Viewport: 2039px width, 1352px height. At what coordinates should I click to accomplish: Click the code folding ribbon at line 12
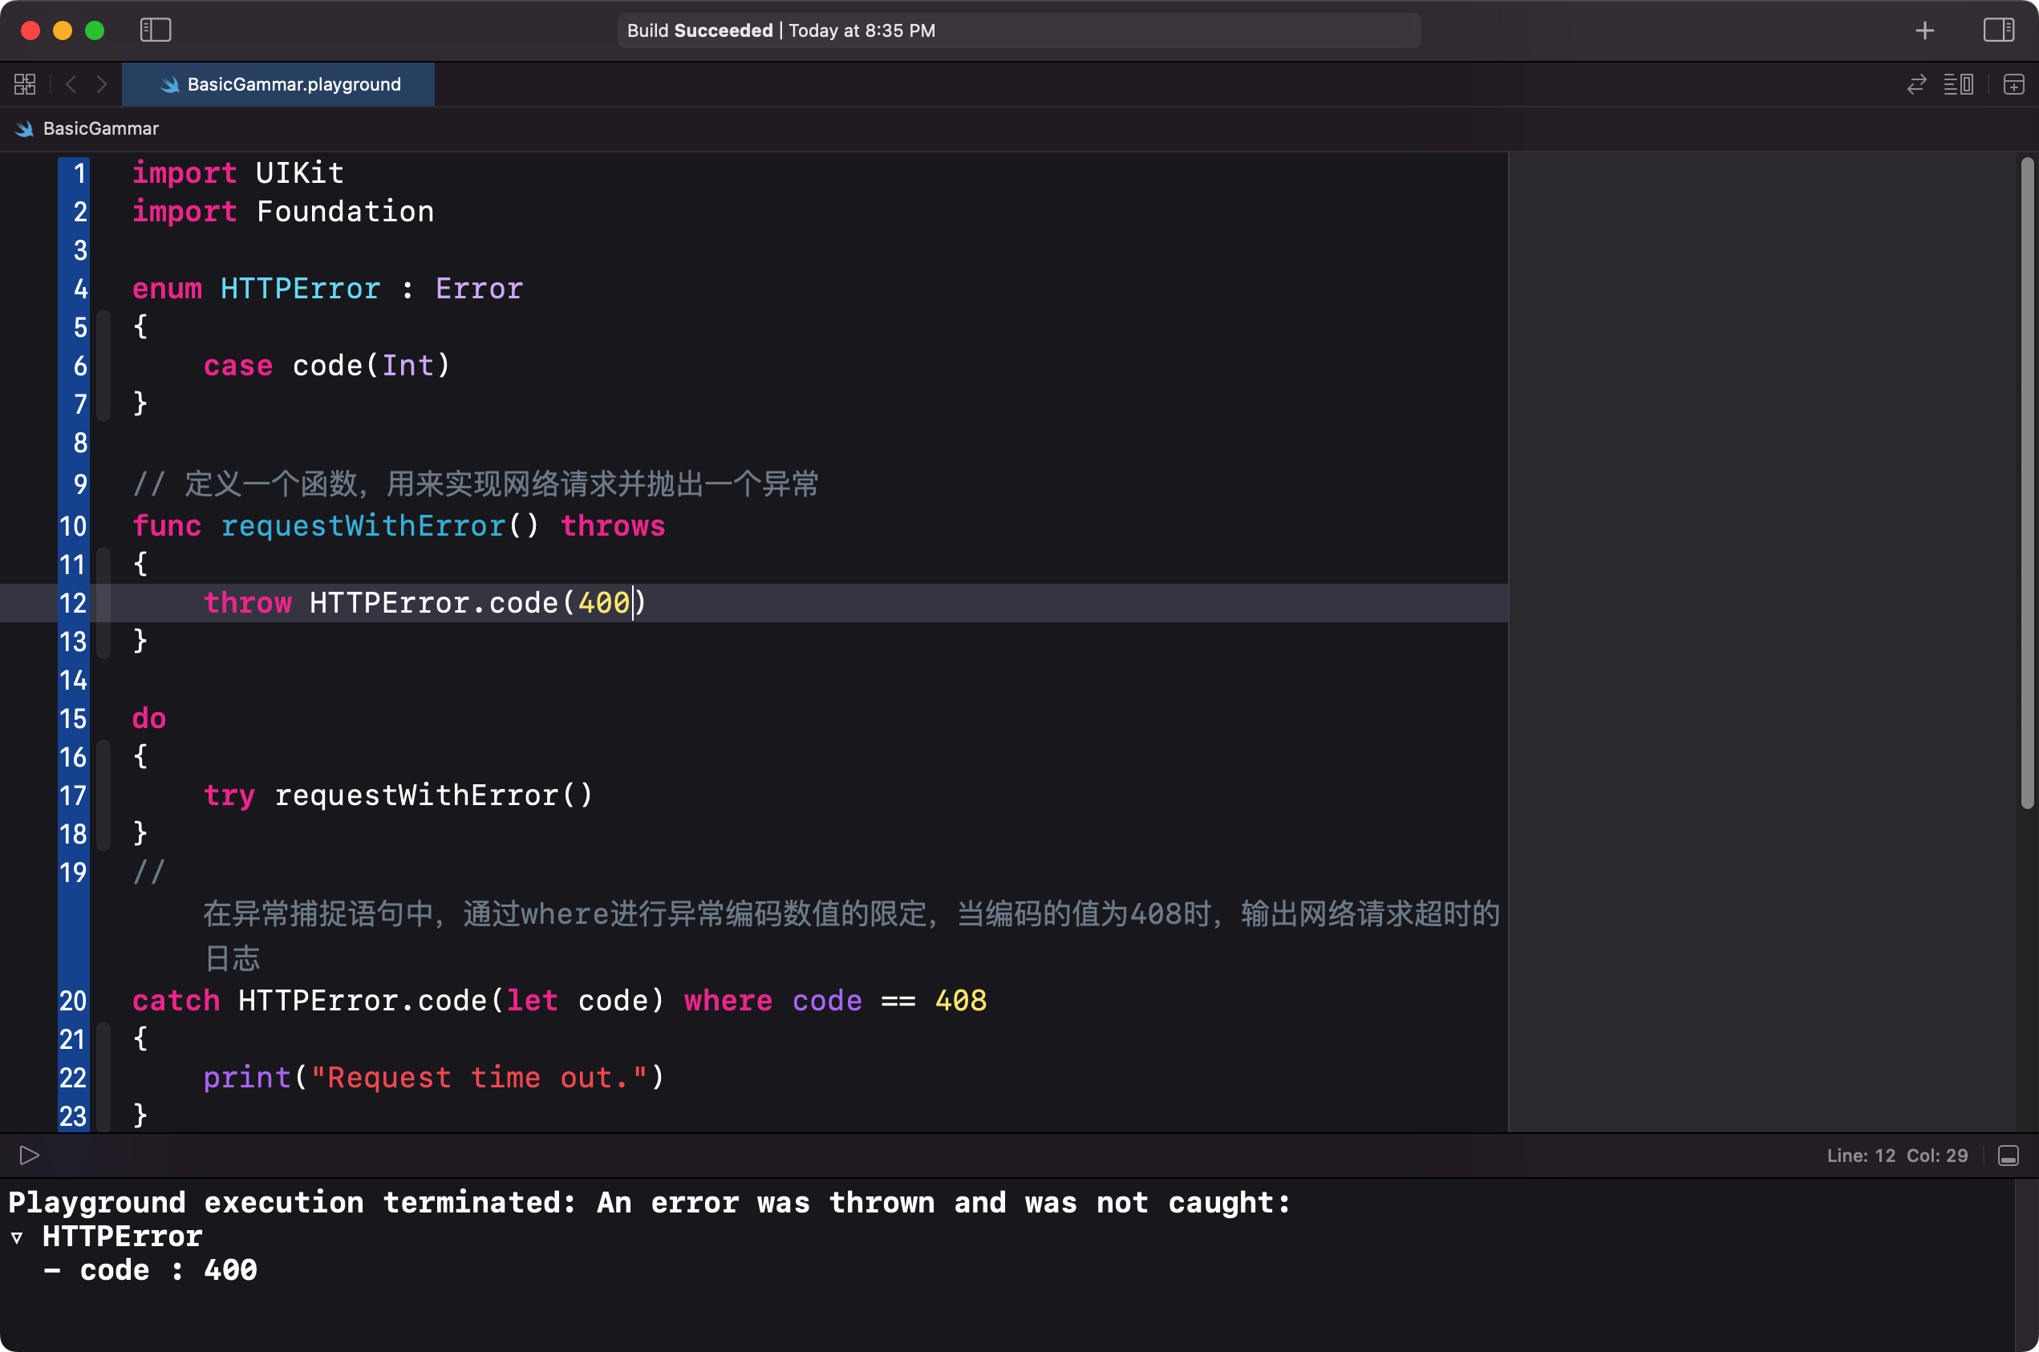(x=104, y=603)
